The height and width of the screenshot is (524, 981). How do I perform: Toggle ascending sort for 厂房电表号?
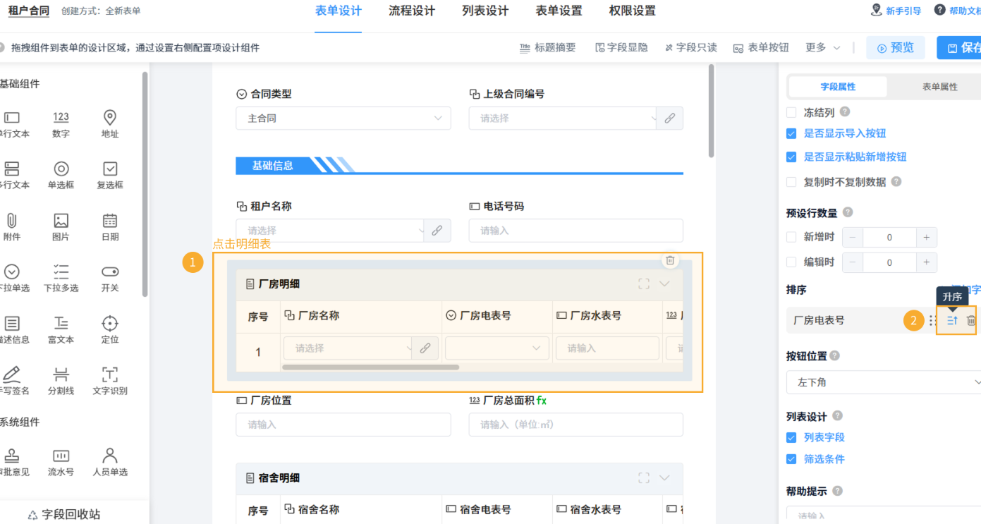(952, 320)
